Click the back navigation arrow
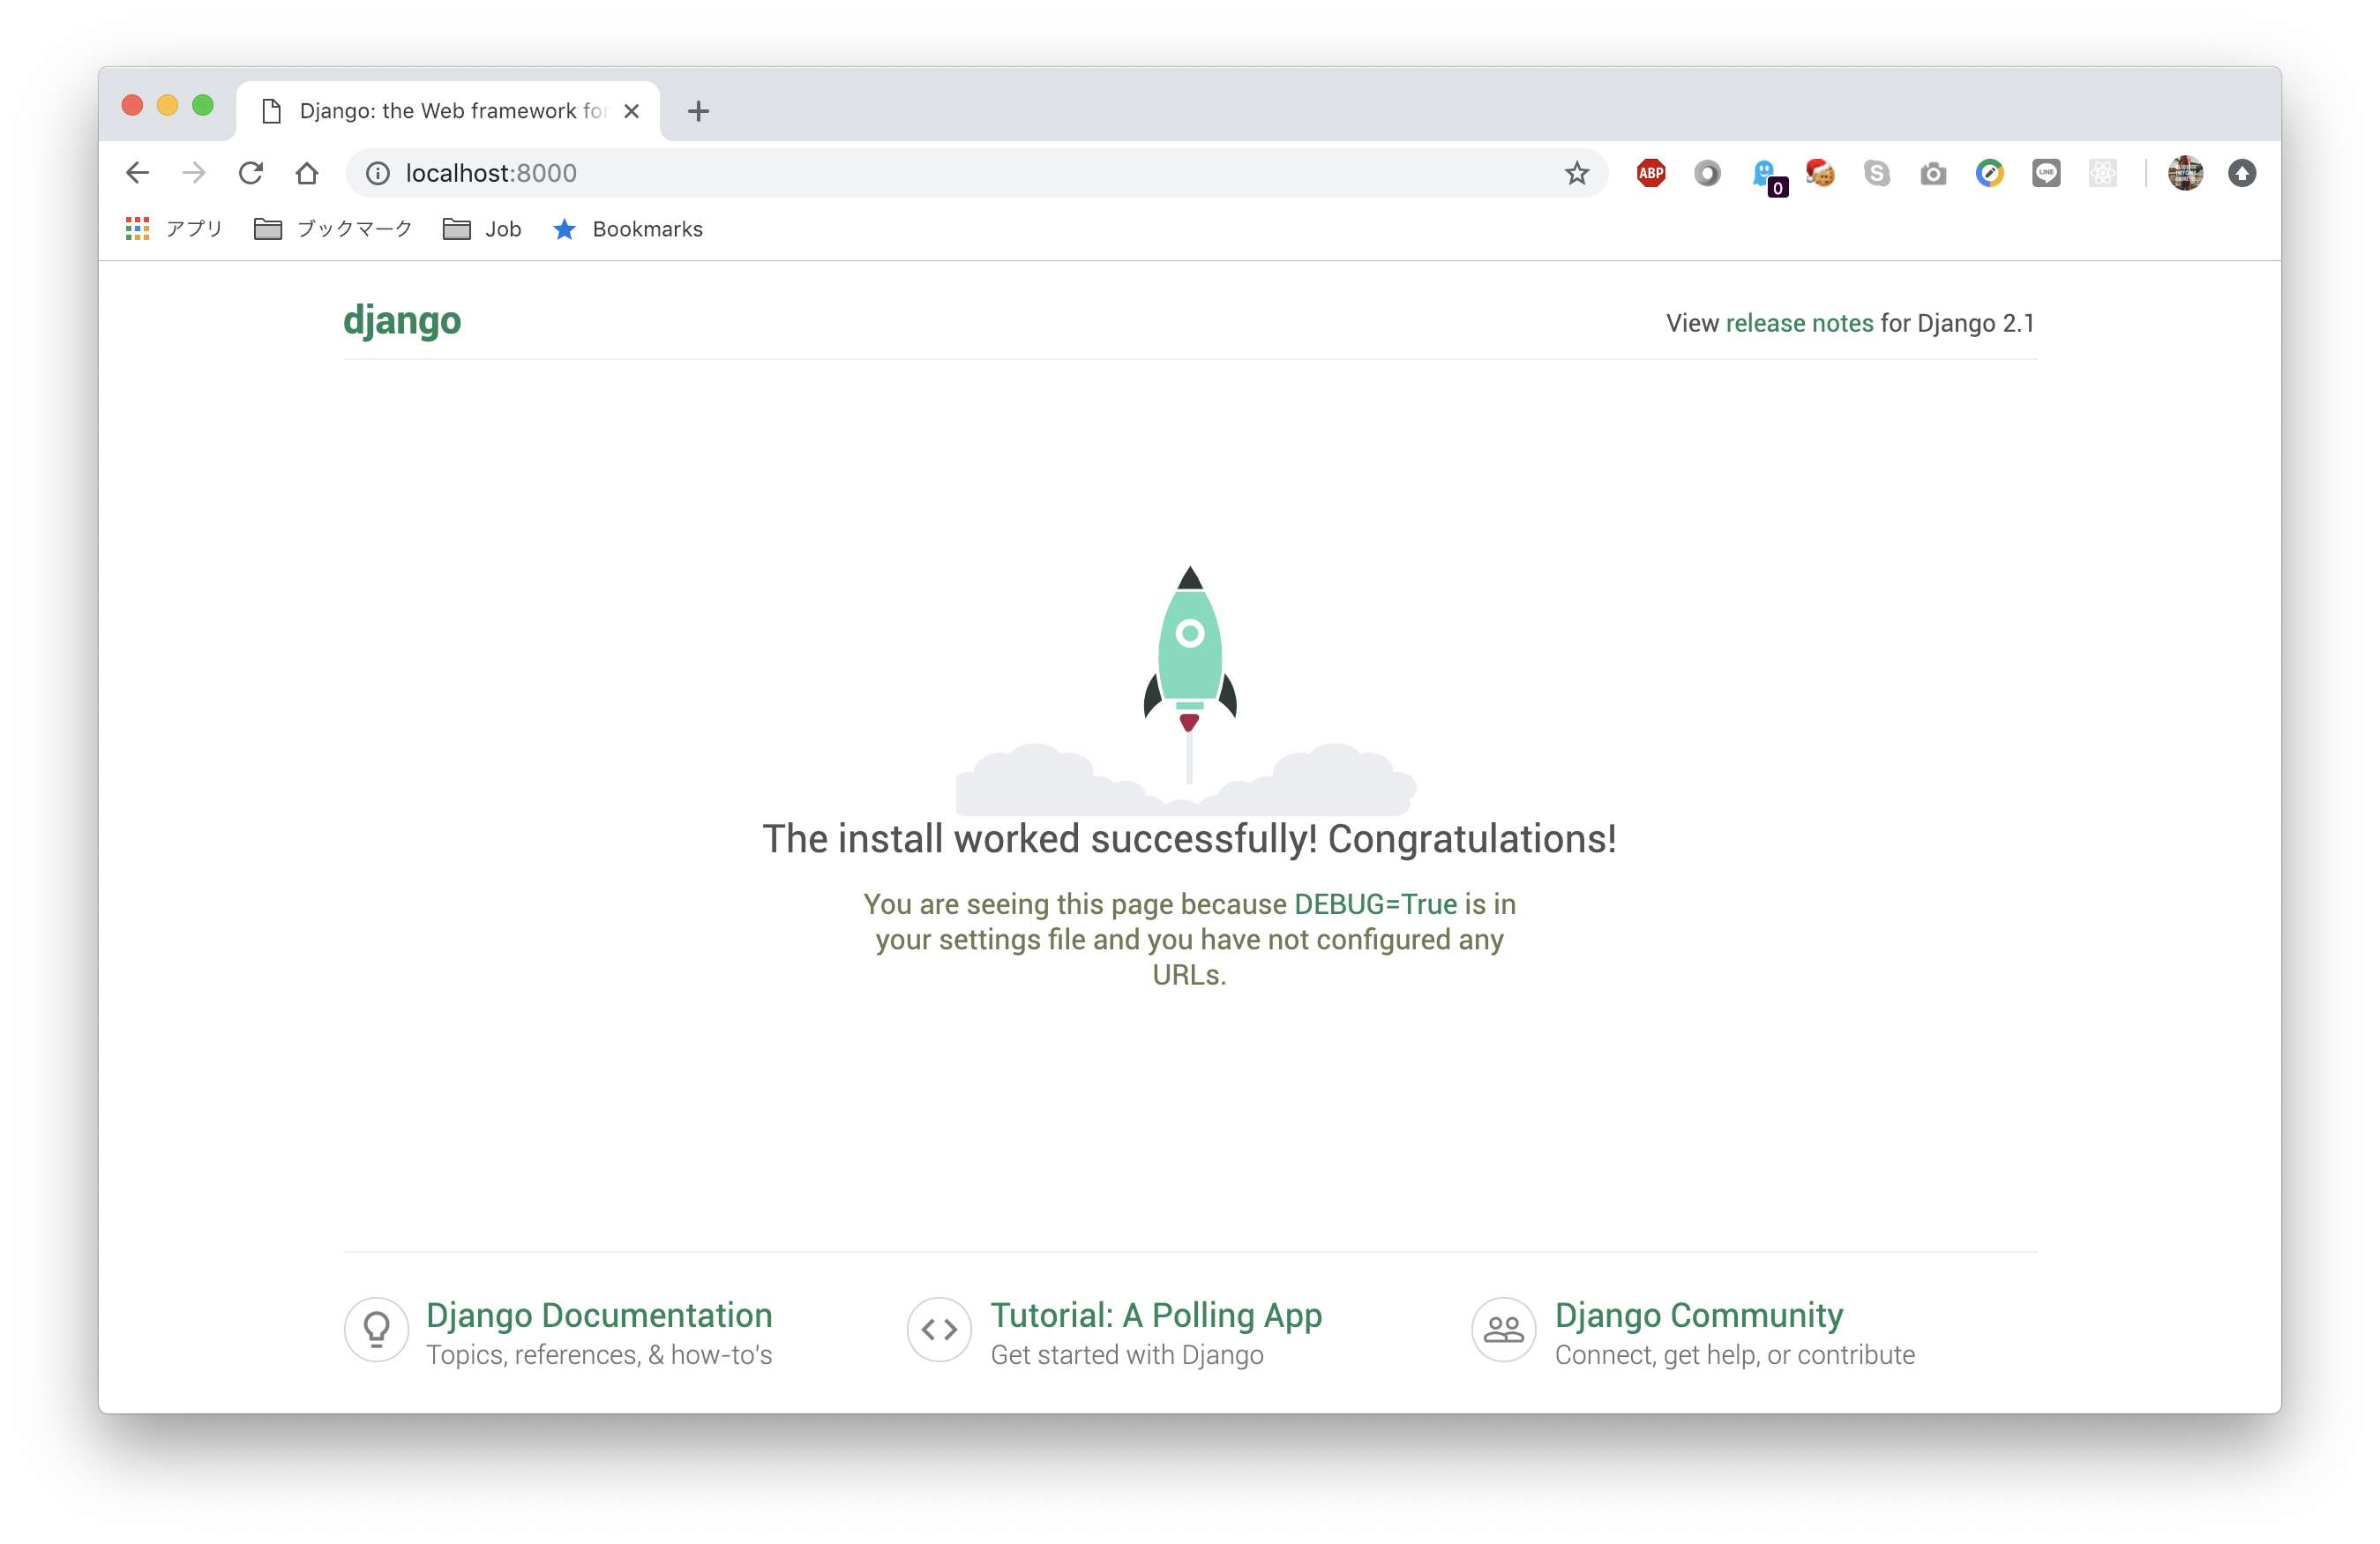The width and height of the screenshot is (2380, 1544). [137, 173]
